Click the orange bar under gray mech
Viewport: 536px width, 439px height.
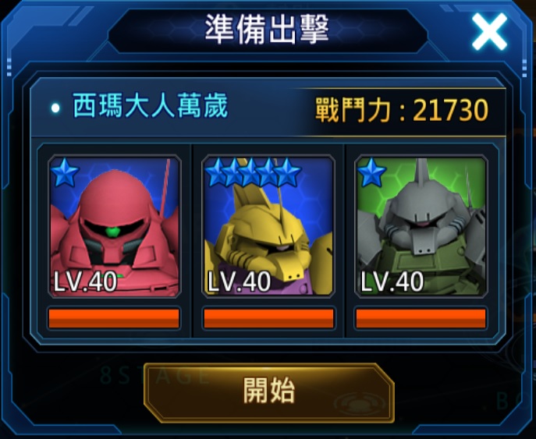421,318
